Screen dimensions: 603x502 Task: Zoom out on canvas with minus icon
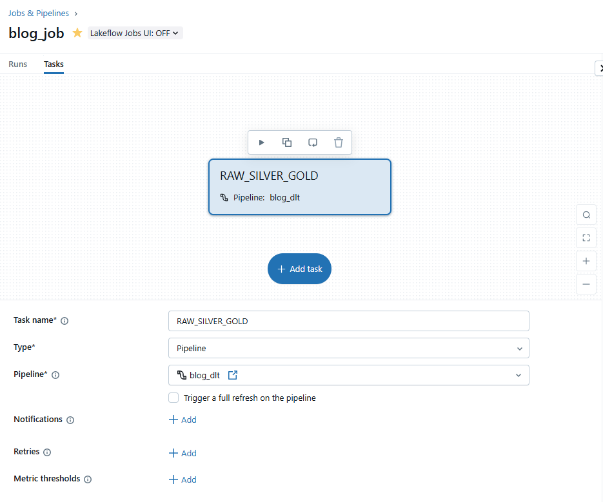pos(586,284)
